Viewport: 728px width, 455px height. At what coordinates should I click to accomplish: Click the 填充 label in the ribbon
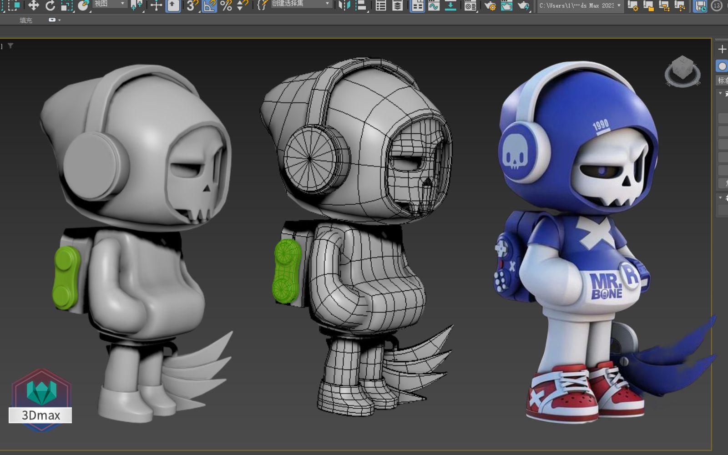click(x=26, y=20)
